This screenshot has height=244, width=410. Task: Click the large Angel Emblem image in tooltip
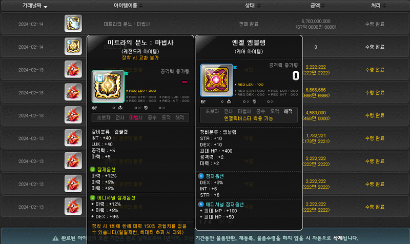(x=216, y=80)
